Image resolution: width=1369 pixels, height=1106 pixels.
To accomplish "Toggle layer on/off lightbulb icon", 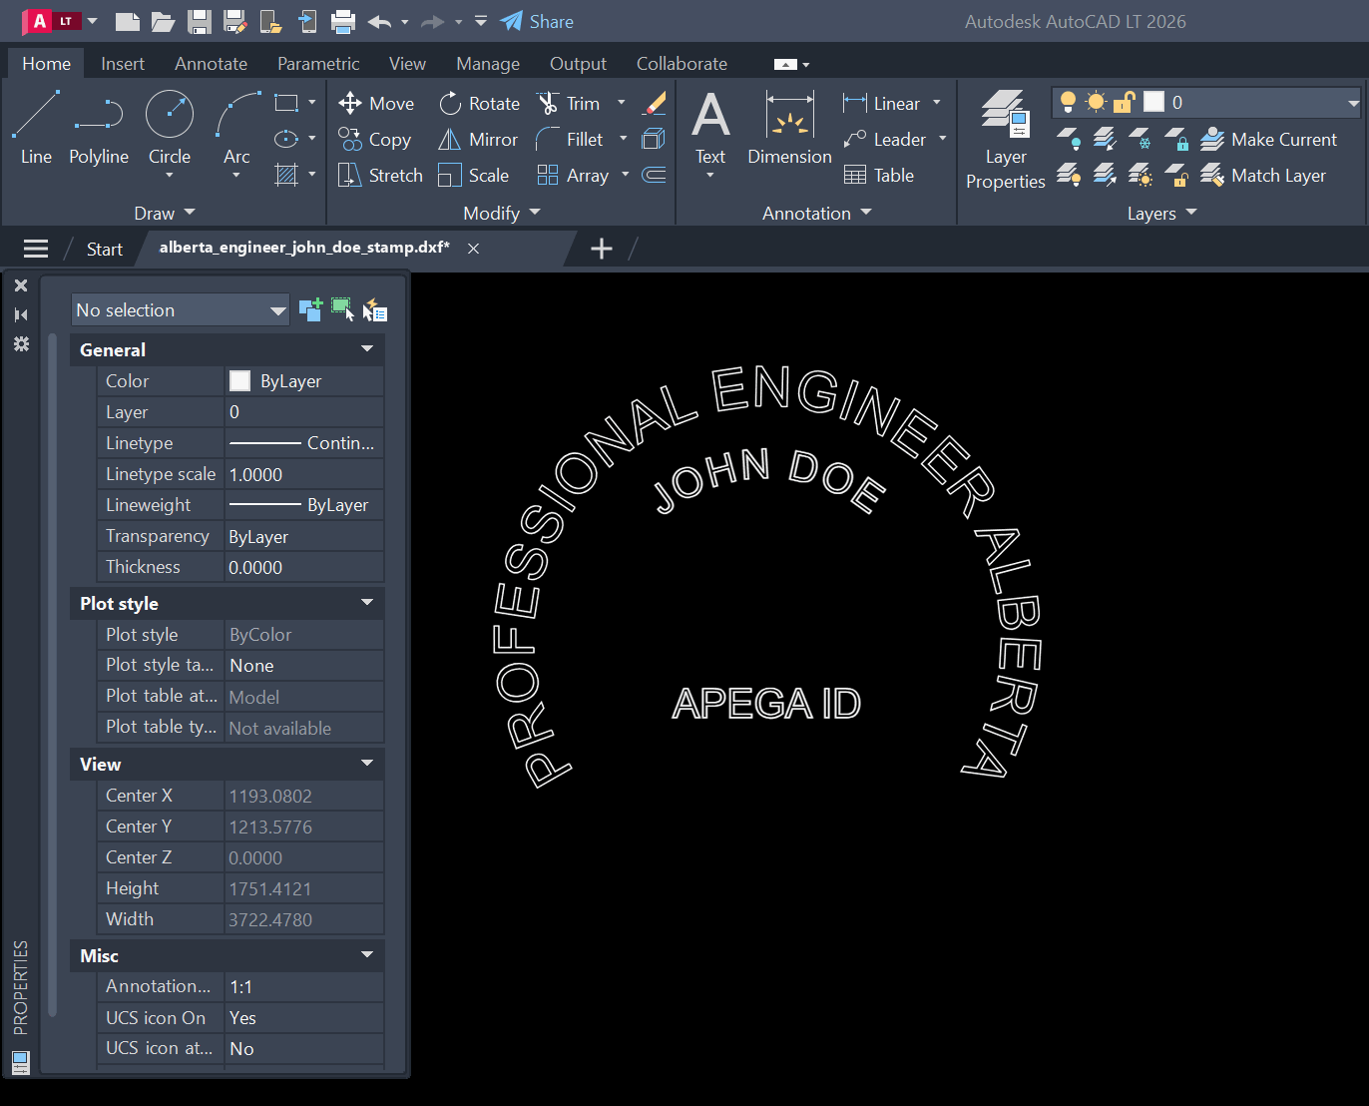I will [x=1068, y=102].
